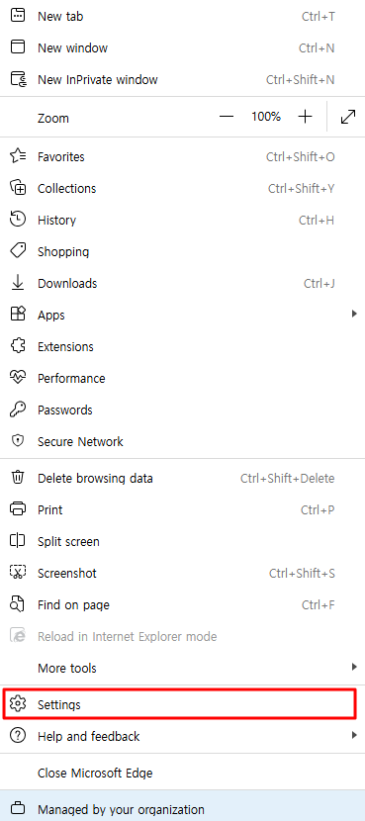Click the Delete browsing data trash icon
The width and height of the screenshot is (365, 821).
coord(18,478)
